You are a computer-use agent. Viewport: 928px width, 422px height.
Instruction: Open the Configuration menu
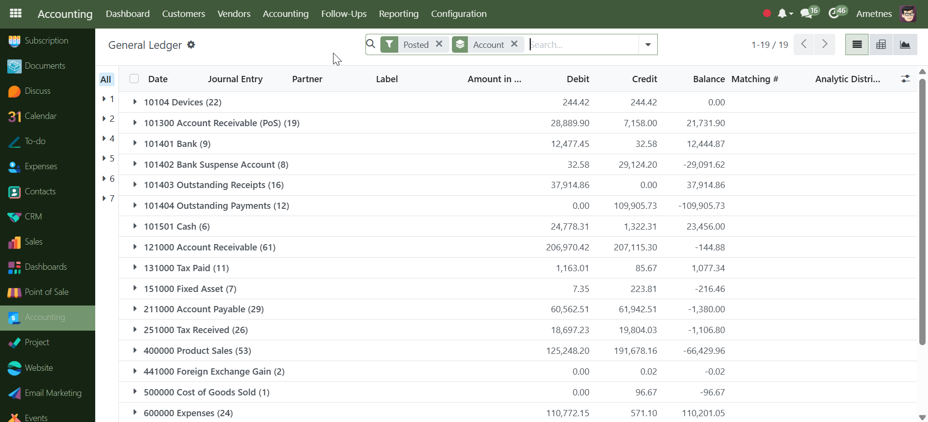coord(459,14)
